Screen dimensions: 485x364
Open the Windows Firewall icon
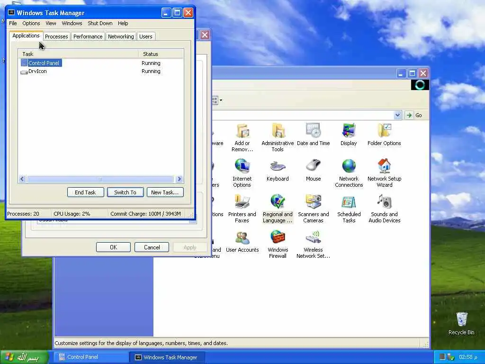(278, 244)
